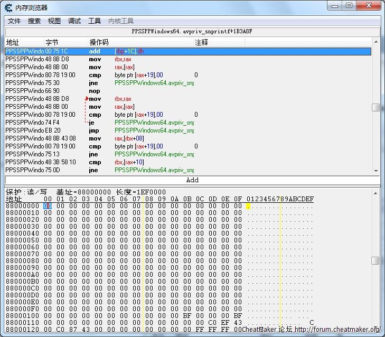Image resolution: width=385 pixels, height=337 pixels.
Task: Click the Cheat Engine icon in title bar
Action: (8, 7)
